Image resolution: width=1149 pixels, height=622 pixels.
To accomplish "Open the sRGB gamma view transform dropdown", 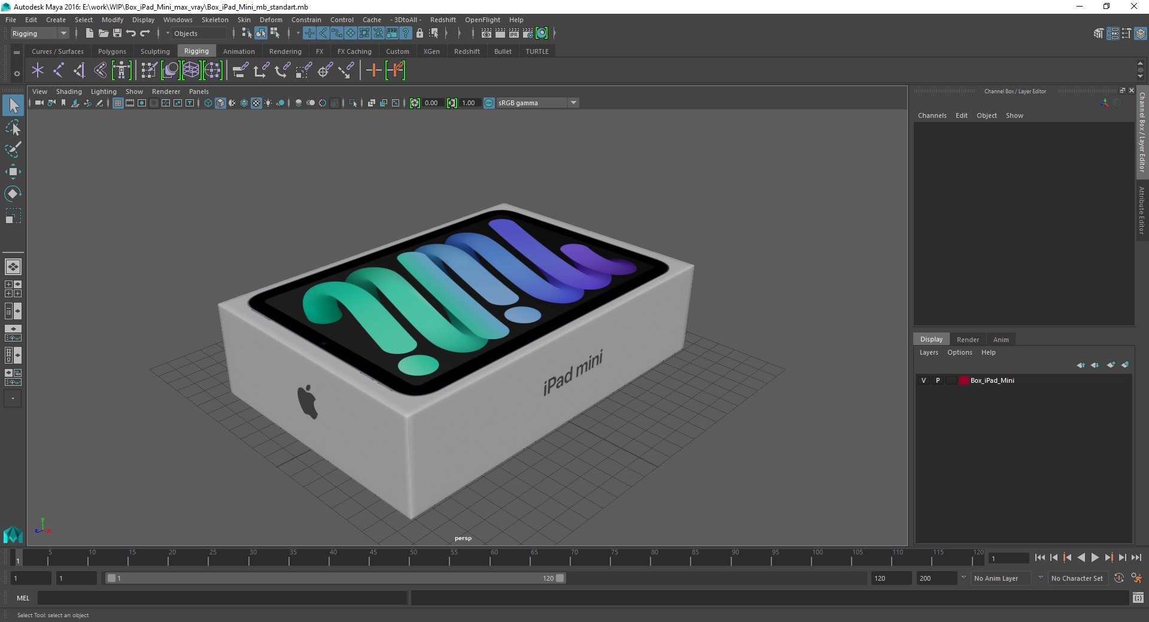I will [537, 103].
